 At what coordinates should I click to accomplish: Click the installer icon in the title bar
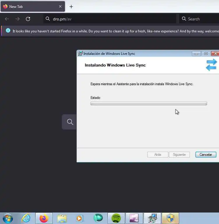tap(80, 54)
